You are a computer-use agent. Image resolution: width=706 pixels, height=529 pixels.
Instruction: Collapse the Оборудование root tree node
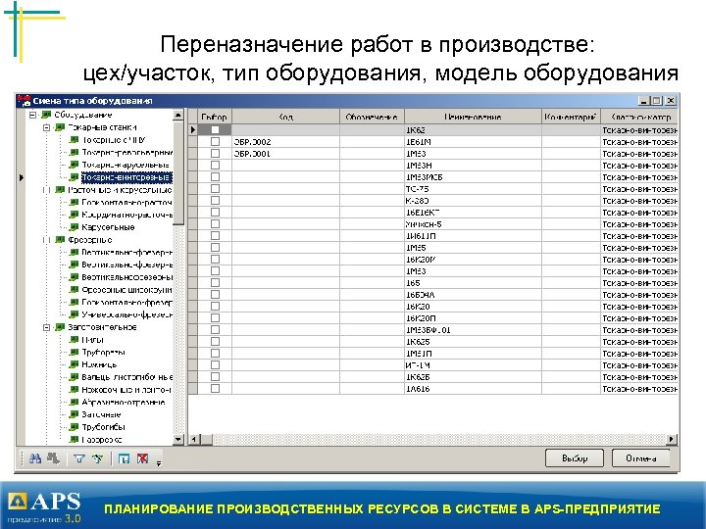32,116
